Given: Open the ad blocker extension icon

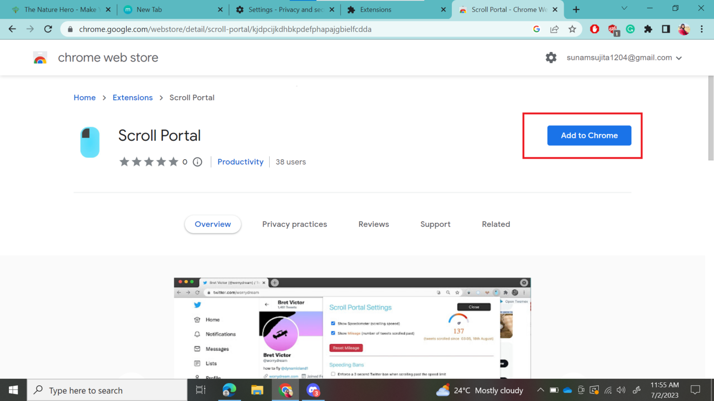Looking at the screenshot, I should click(x=613, y=30).
